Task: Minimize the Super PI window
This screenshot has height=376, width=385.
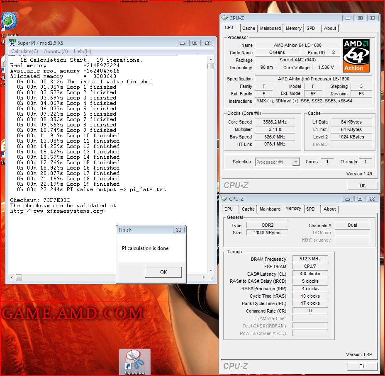Action: (182, 43)
